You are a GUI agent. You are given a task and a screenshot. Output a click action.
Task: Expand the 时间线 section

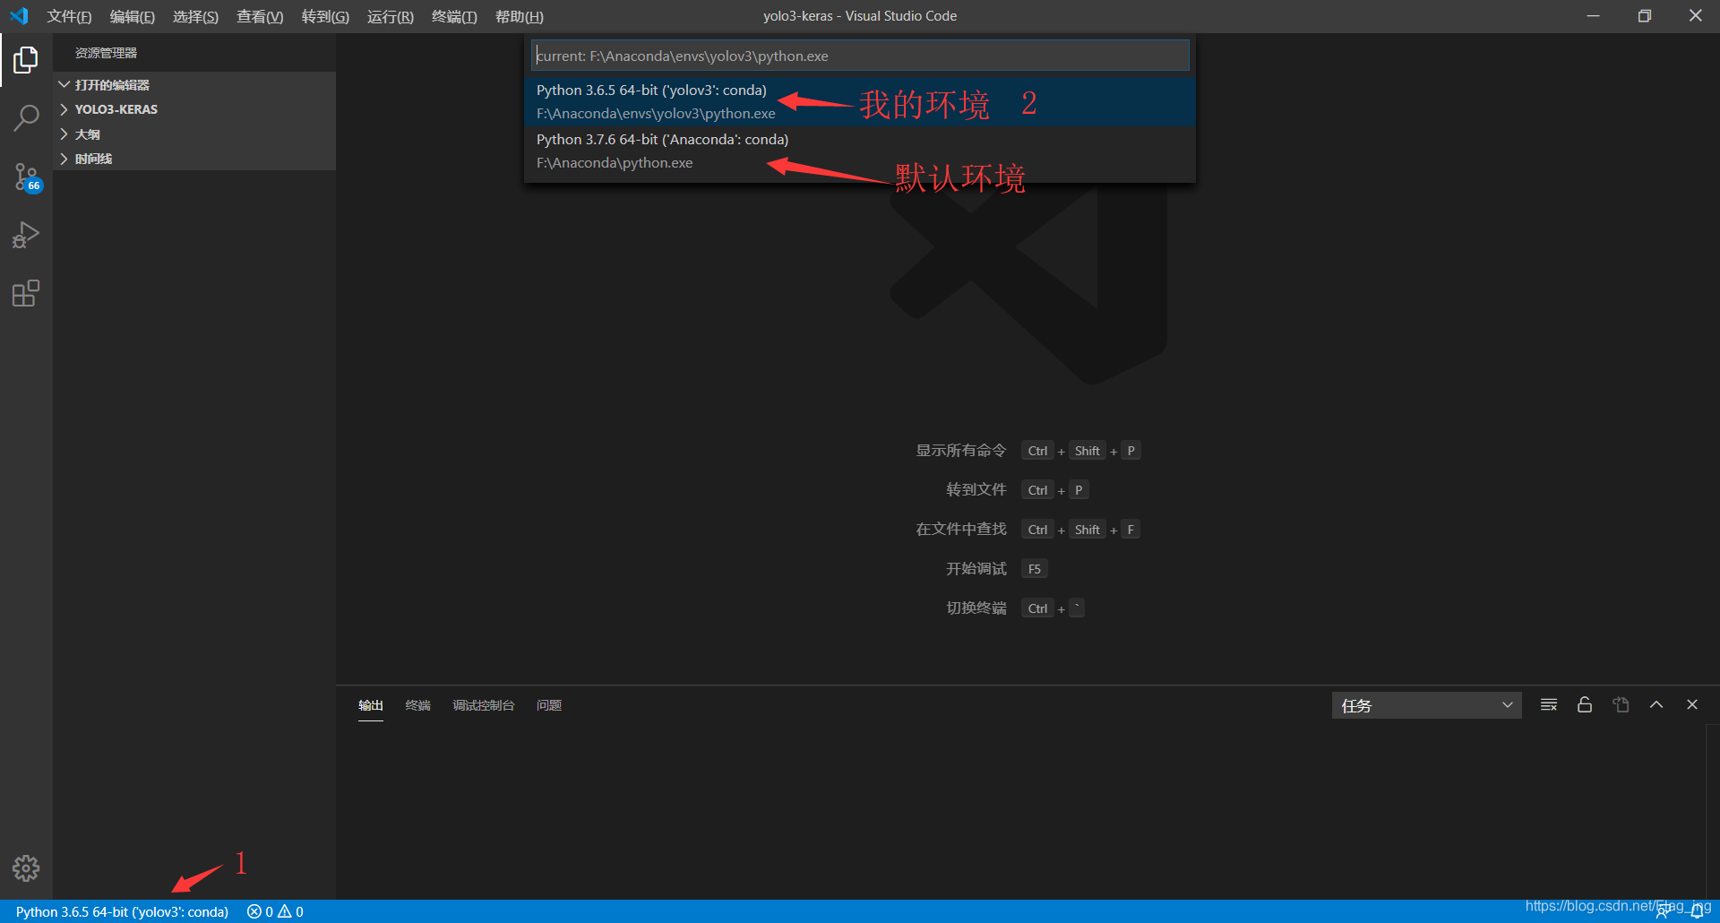point(194,159)
